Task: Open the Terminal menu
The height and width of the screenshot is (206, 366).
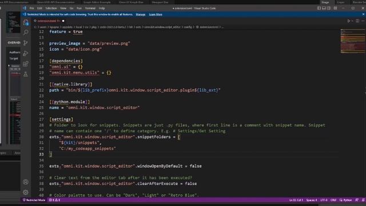Action: (x=90, y=8)
